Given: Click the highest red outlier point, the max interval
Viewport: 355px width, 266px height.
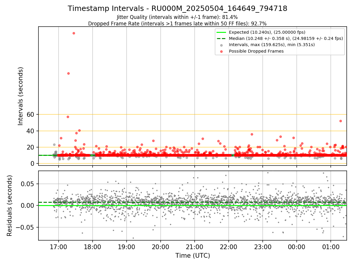Looking at the screenshot, I should (x=74, y=33).
